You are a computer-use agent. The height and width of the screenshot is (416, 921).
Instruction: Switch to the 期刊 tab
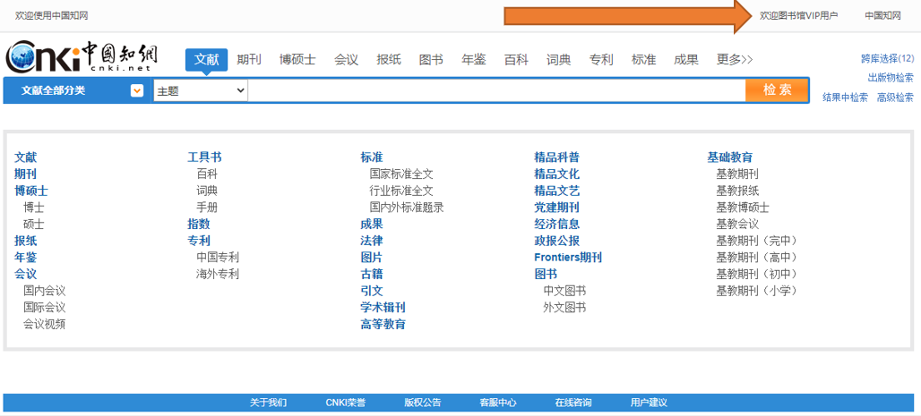pos(249,59)
